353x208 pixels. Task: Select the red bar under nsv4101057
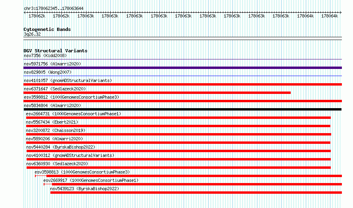tap(182, 84)
